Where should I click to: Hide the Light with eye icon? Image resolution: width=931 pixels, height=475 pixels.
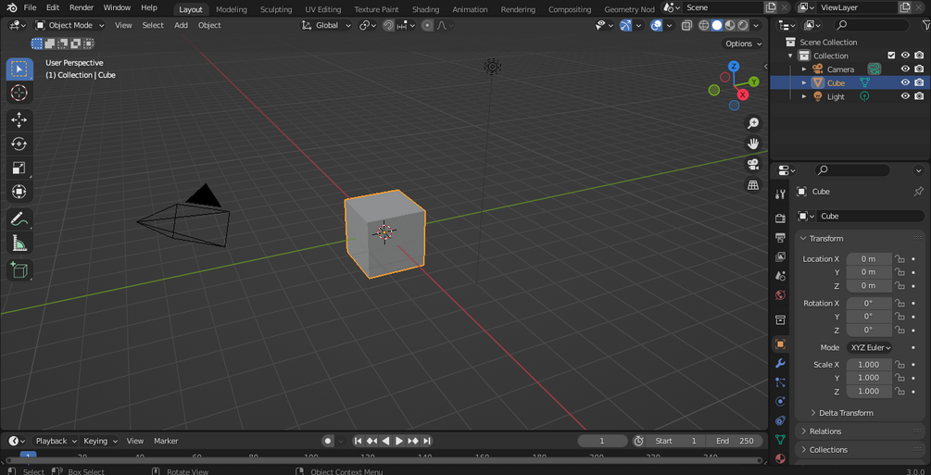(905, 96)
